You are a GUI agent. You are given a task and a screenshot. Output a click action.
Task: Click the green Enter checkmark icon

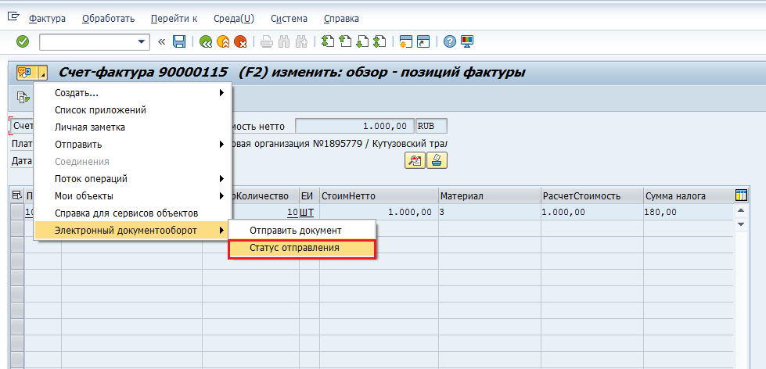click(23, 41)
